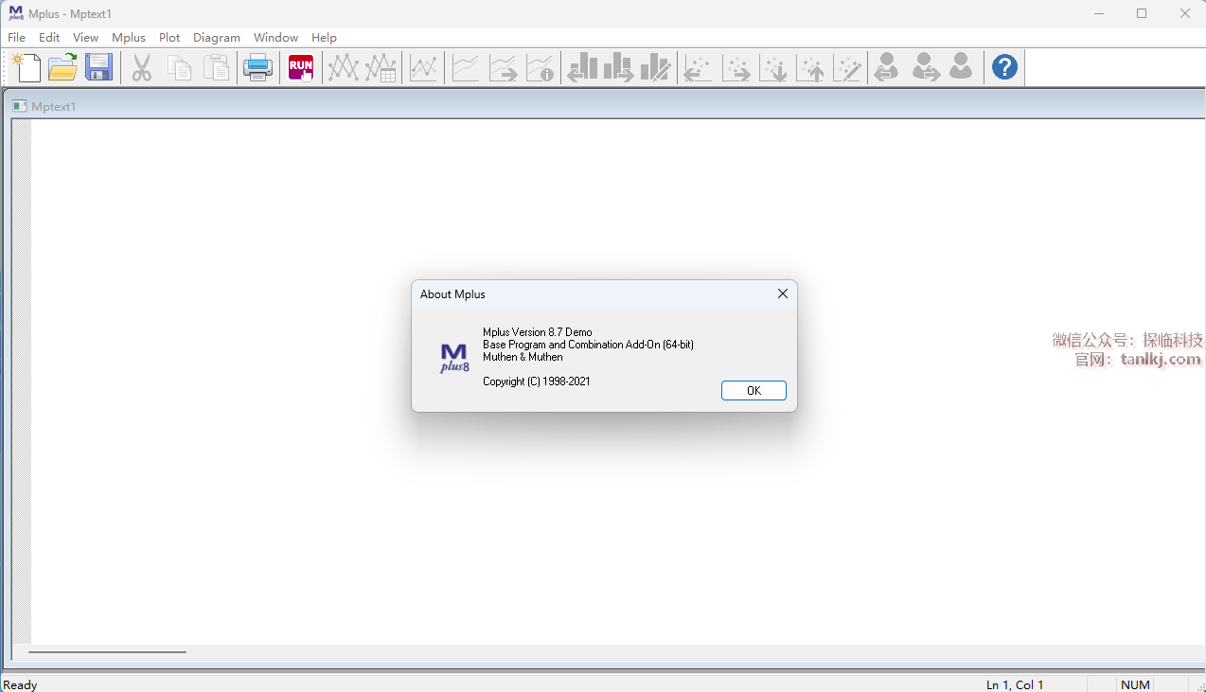
Task: Save the file using the floppy disk icon
Action: point(98,67)
